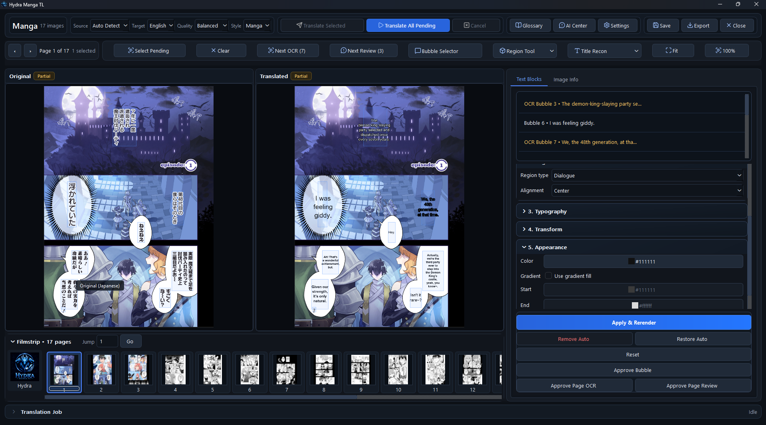This screenshot has height=425, width=766.
Task: Click the Next Review comment icon
Action: pyautogui.click(x=343, y=50)
